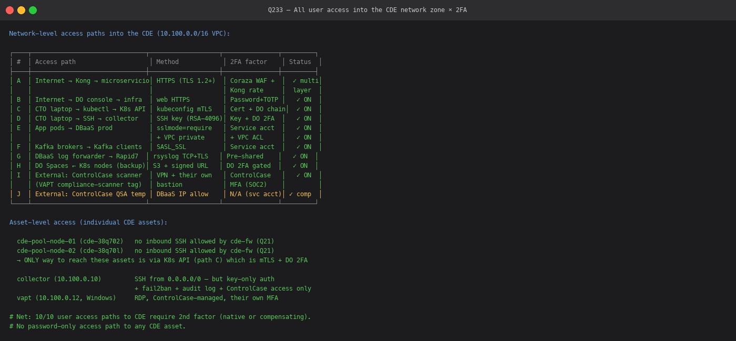Click the 'kubeconfig mTLS' method cell

pyautogui.click(x=184, y=109)
